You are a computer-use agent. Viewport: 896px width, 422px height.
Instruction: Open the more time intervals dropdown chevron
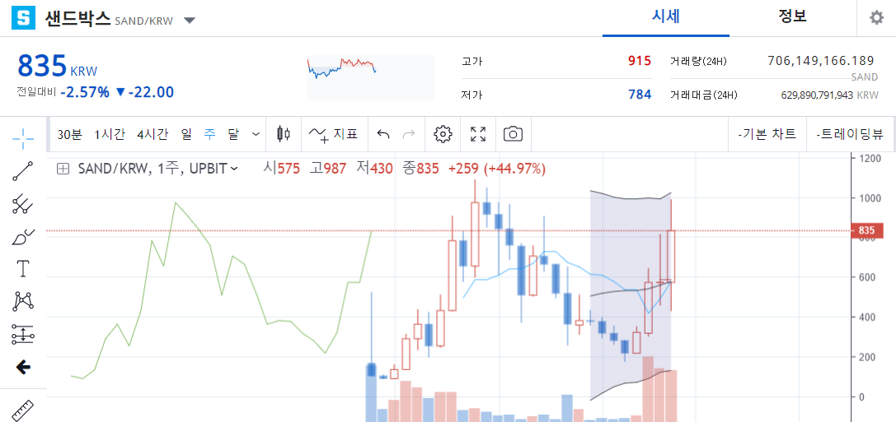256,135
